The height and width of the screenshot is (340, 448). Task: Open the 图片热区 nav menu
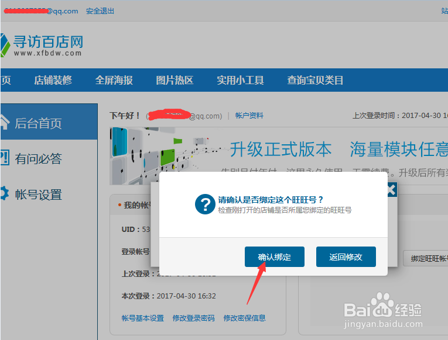pyautogui.click(x=175, y=80)
